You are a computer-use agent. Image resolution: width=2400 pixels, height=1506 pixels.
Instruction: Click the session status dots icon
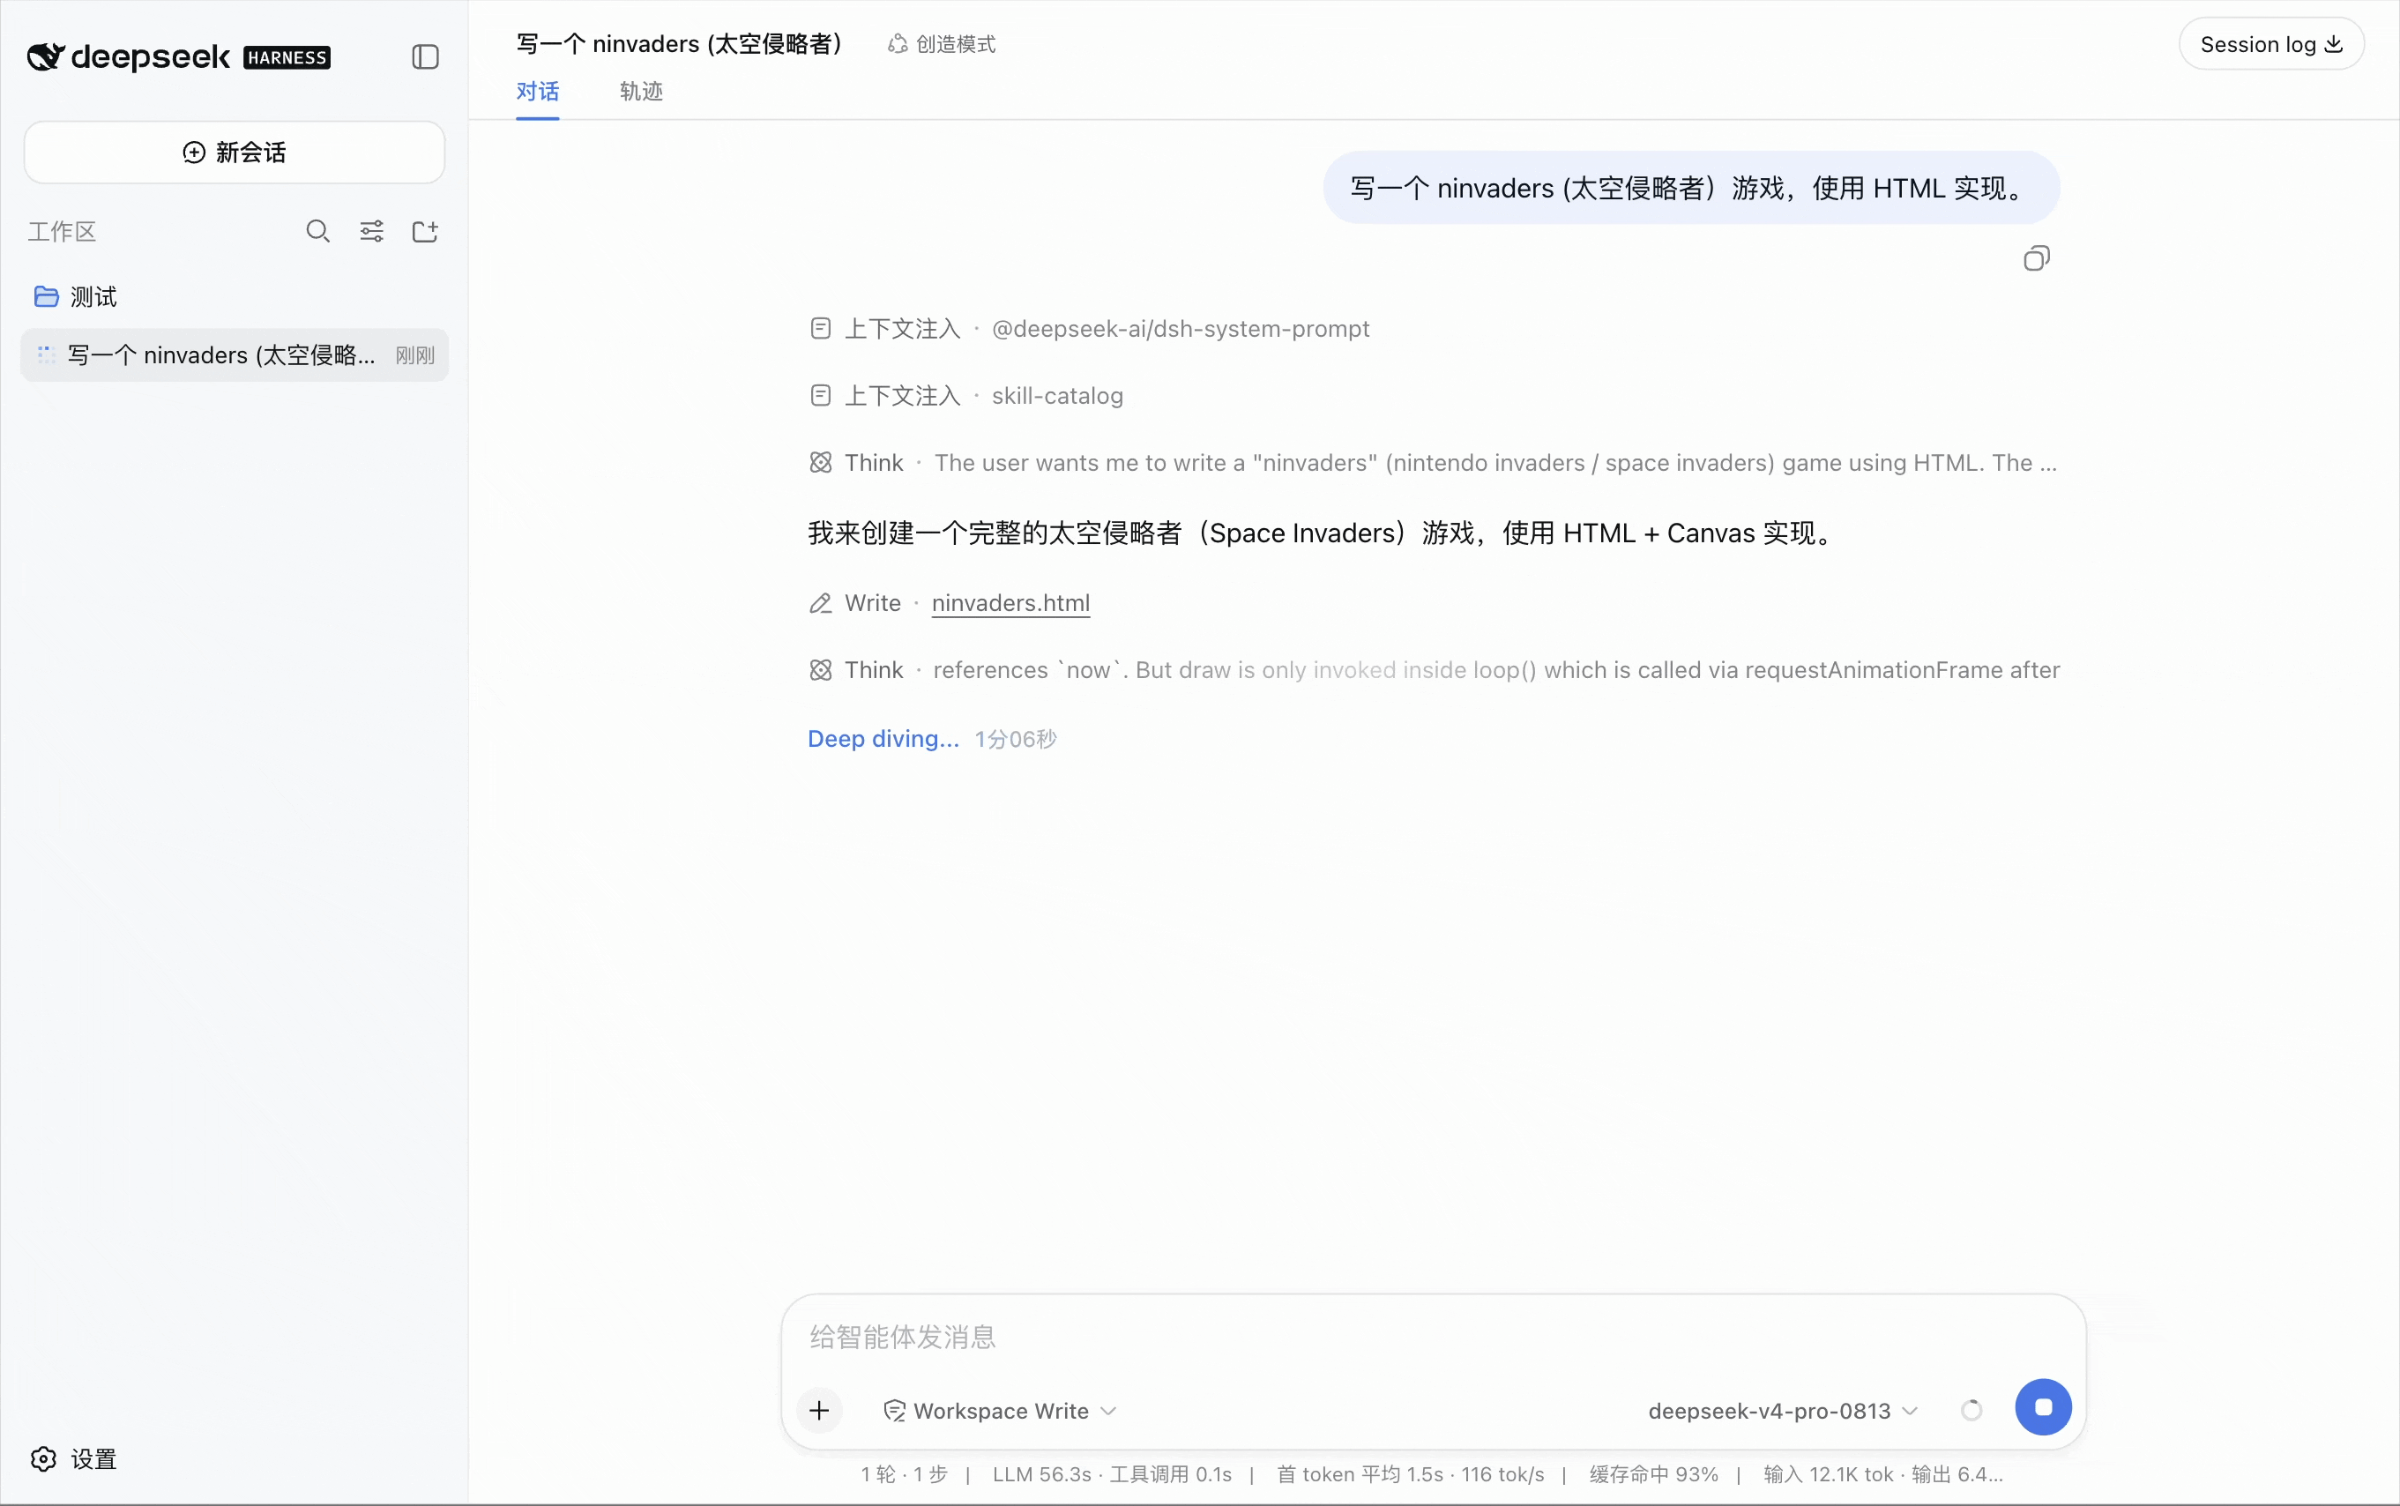(46, 354)
